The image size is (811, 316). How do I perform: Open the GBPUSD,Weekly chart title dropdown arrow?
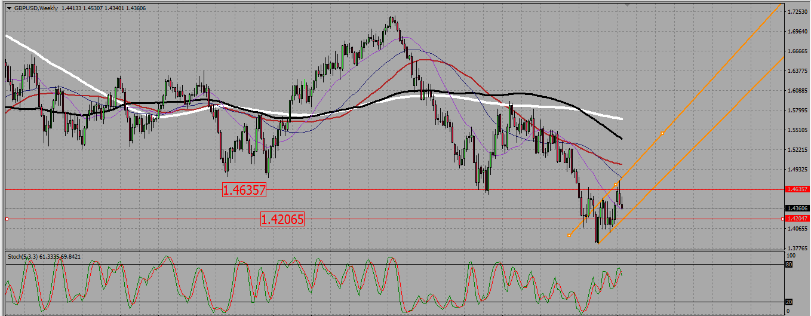pyautogui.click(x=9, y=8)
